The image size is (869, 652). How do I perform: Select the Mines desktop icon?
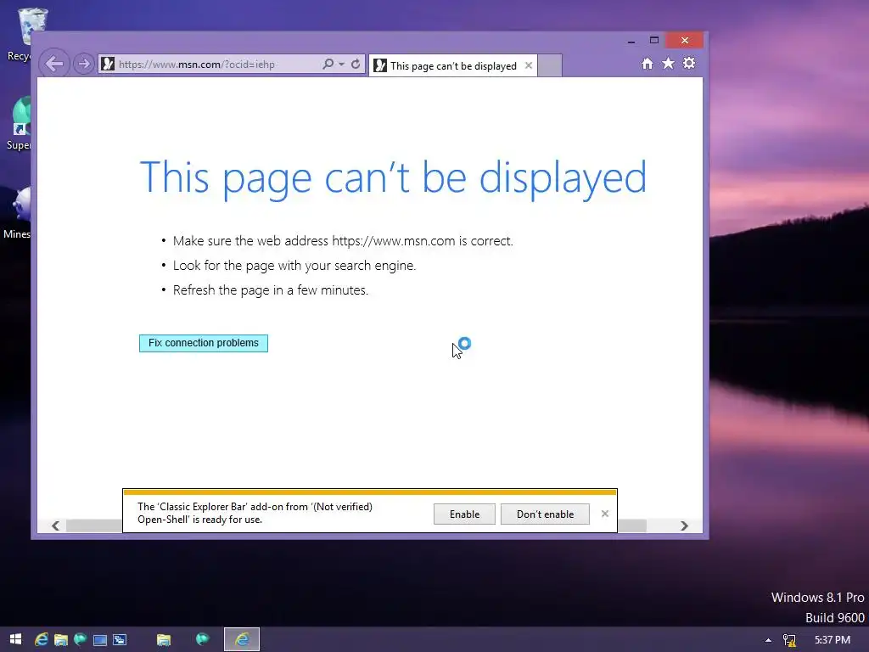pos(17,213)
